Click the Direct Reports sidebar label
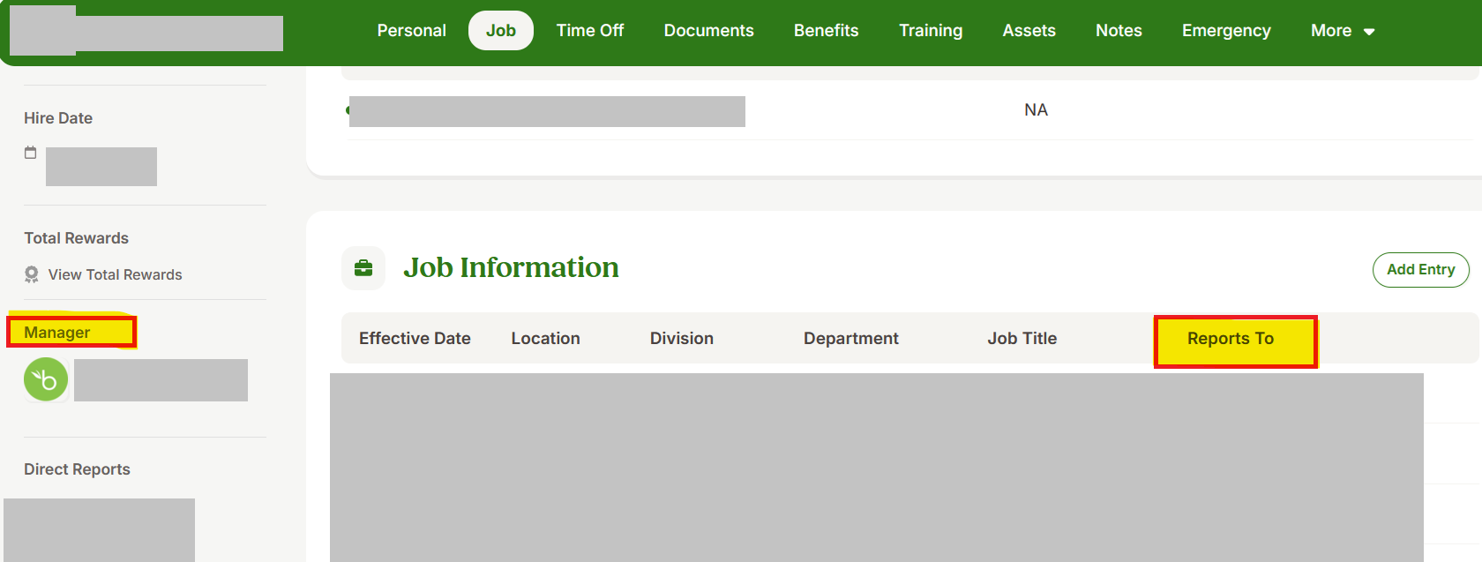 77,469
